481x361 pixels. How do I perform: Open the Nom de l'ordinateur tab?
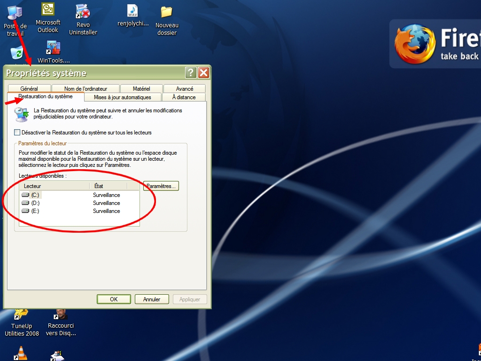[85, 89]
